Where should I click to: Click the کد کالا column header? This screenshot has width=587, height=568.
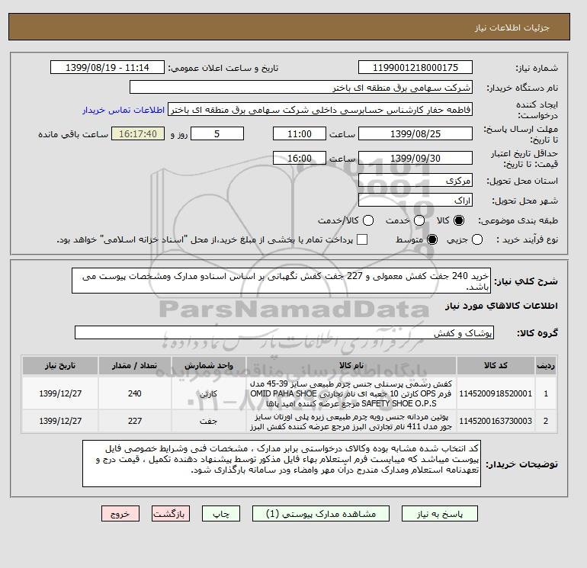tap(496, 365)
